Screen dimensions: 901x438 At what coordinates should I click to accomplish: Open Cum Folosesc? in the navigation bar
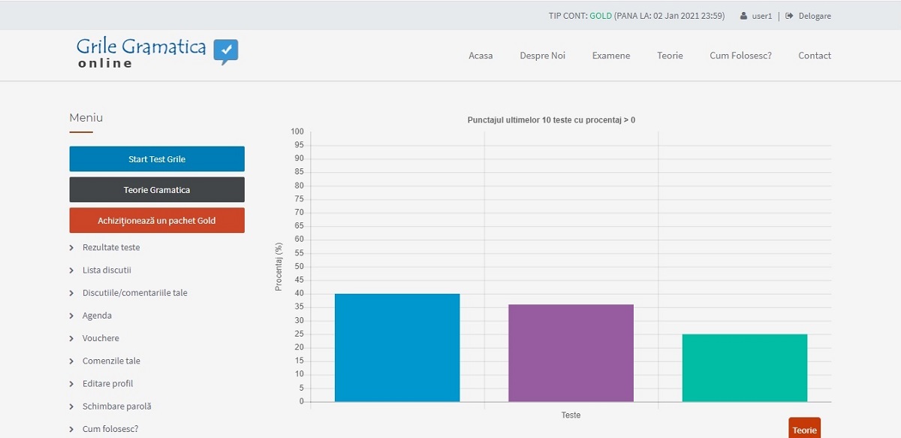pos(740,56)
